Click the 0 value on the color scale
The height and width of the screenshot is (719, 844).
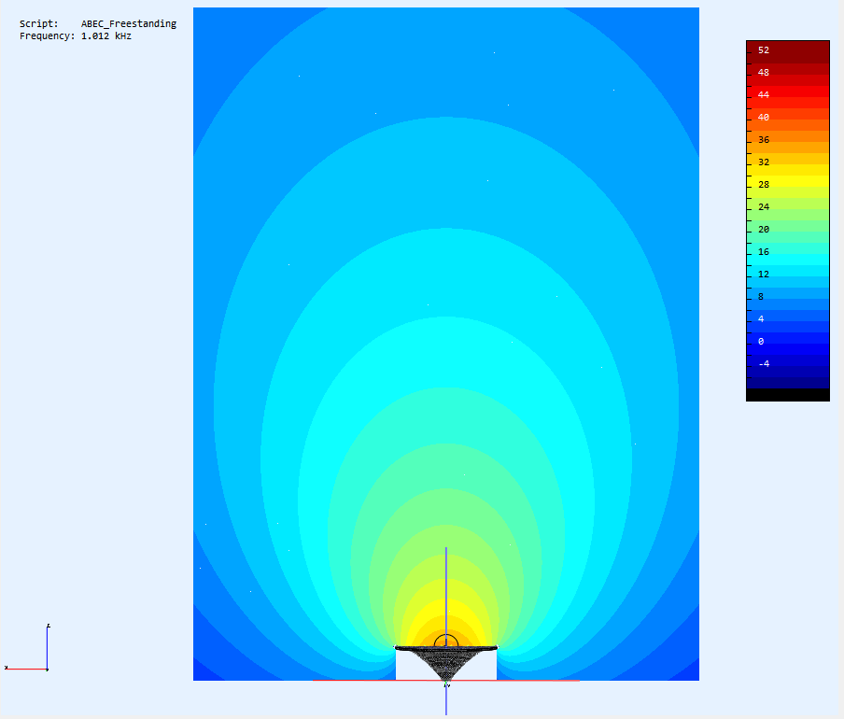(761, 341)
